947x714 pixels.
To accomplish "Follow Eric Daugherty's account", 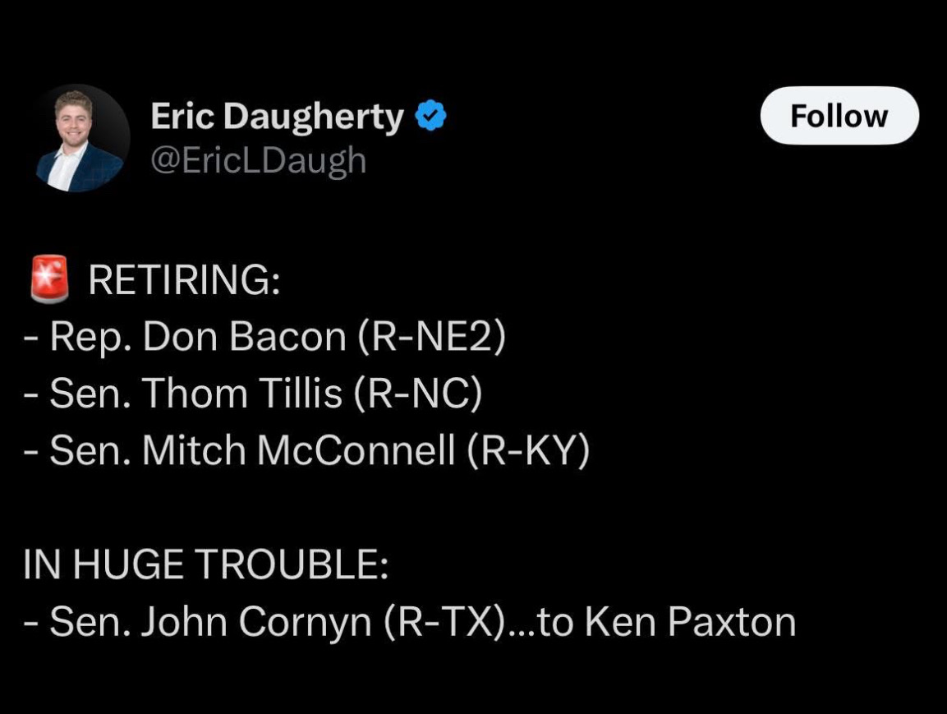I will click(x=839, y=115).
